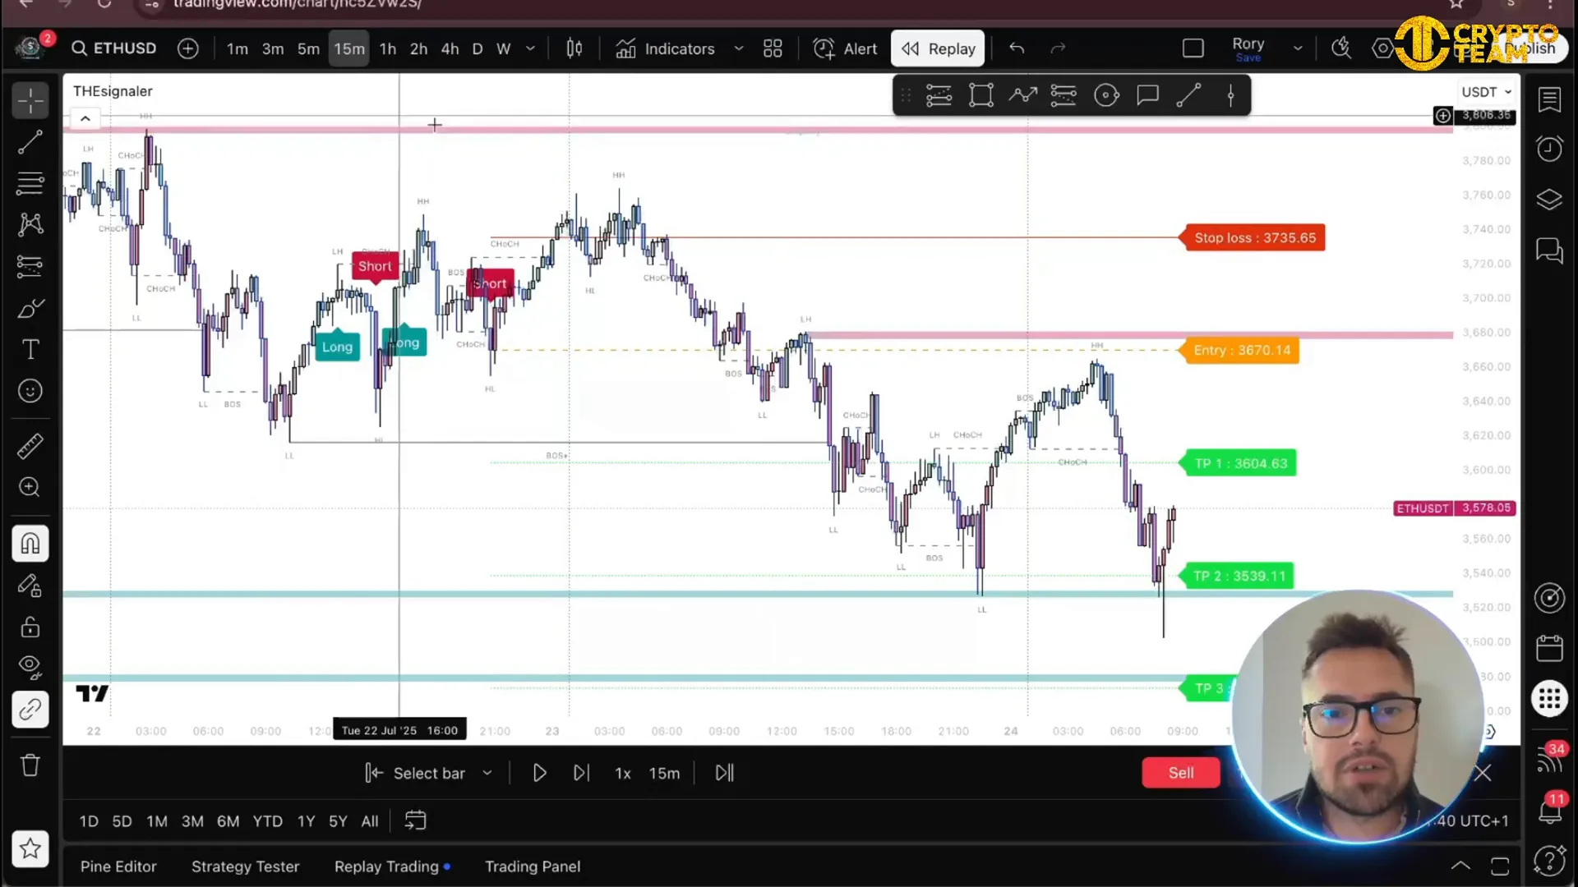Image resolution: width=1578 pixels, height=887 pixels.
Task: Expand the bottom panel chevron
Action: tap(1460, 866)
